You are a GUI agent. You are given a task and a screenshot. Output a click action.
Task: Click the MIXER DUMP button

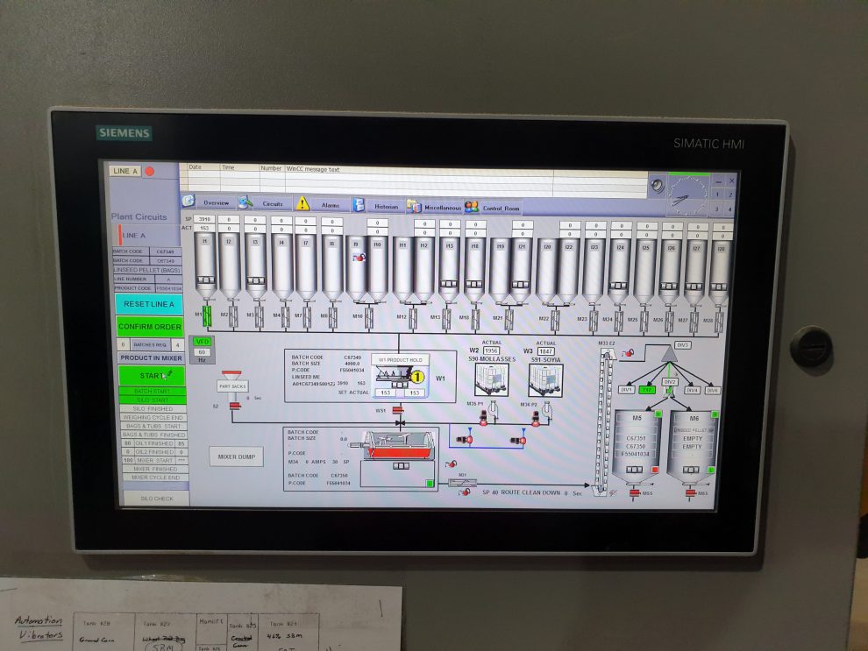tap(236, 456)
